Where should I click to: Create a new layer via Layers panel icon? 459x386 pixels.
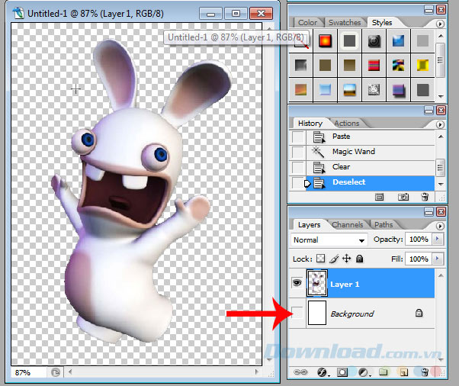point(404,372)
